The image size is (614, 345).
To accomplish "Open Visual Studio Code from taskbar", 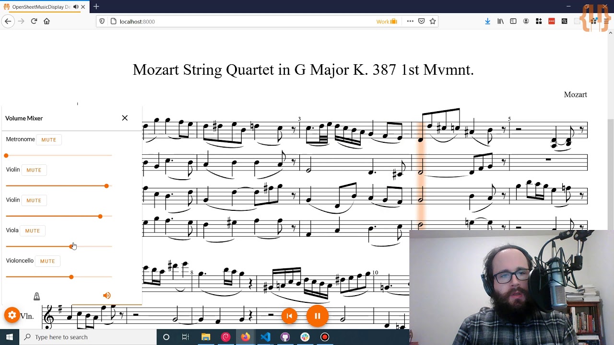I will [265, 337].
